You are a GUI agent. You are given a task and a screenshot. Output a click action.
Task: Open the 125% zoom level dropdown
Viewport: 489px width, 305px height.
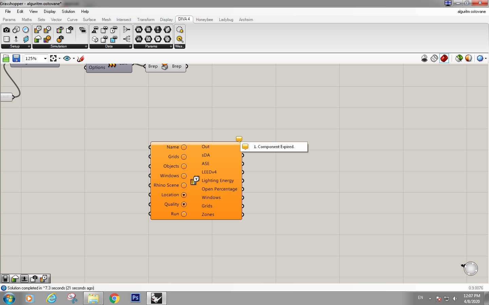coord(45,59)
